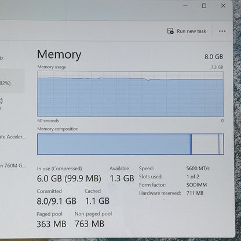Click the Available label
The width and height of the screenshot is (241, 241).
(119, 169)
